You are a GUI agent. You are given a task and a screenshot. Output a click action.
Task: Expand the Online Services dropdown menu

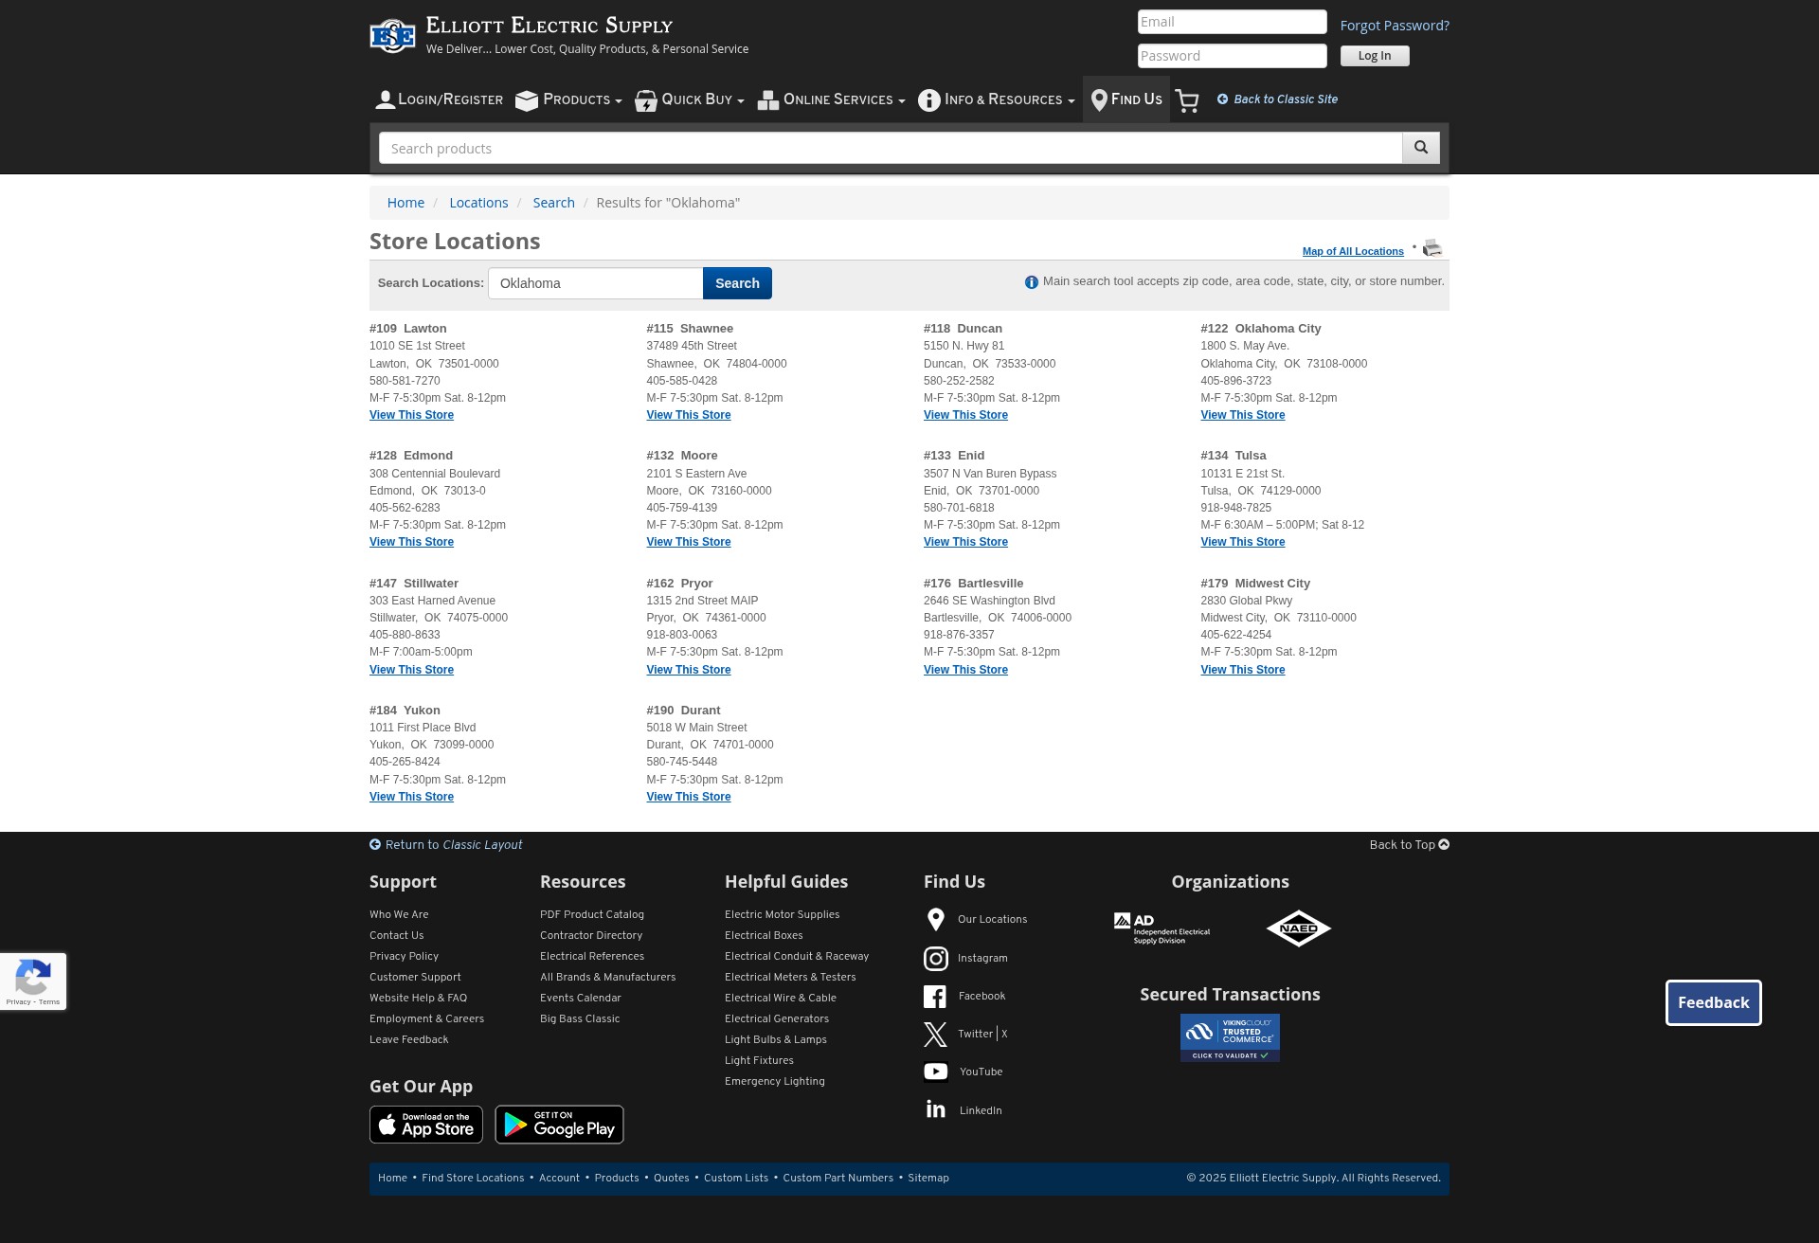point(832,99)
